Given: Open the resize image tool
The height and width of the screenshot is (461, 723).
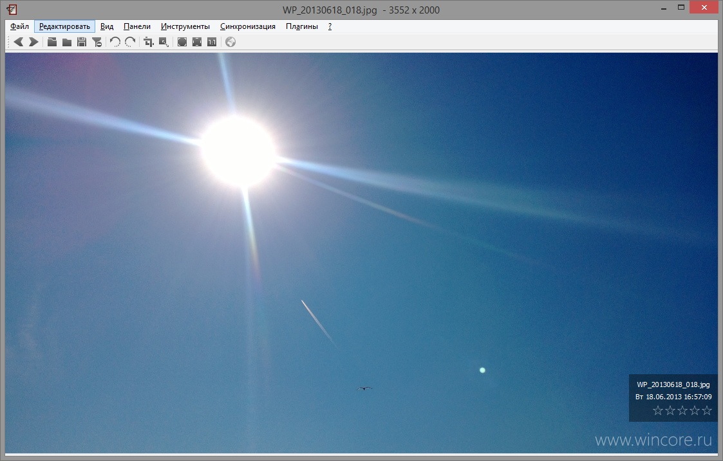Looking at the screenshot, I should tap(164, 42).
